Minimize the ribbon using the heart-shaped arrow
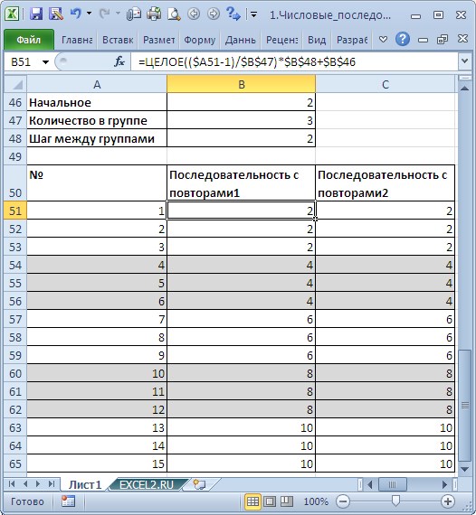This screenshot has width=476, height=515. coord(383,40)
